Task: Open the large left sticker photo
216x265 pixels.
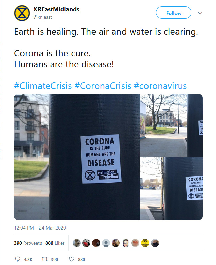Action: click(x=77, y=157)
